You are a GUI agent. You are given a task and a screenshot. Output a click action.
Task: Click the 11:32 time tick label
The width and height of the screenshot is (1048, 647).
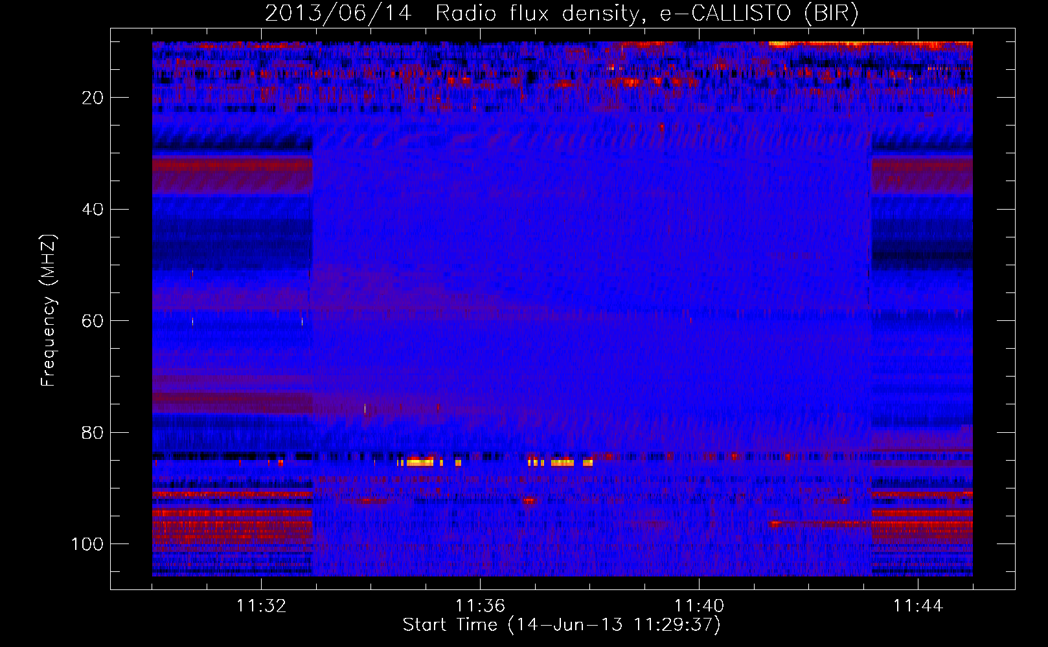tap(261, 606)
